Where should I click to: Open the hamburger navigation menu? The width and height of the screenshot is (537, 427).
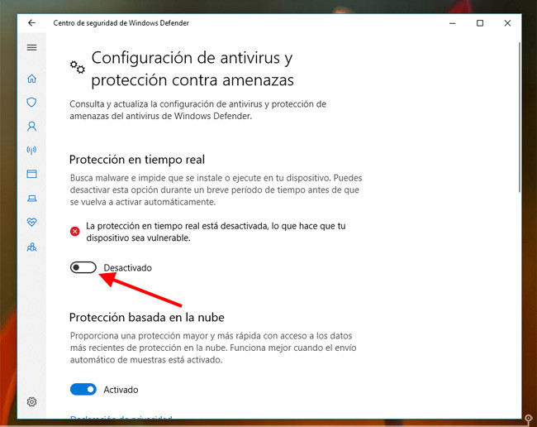click(31, 47)
